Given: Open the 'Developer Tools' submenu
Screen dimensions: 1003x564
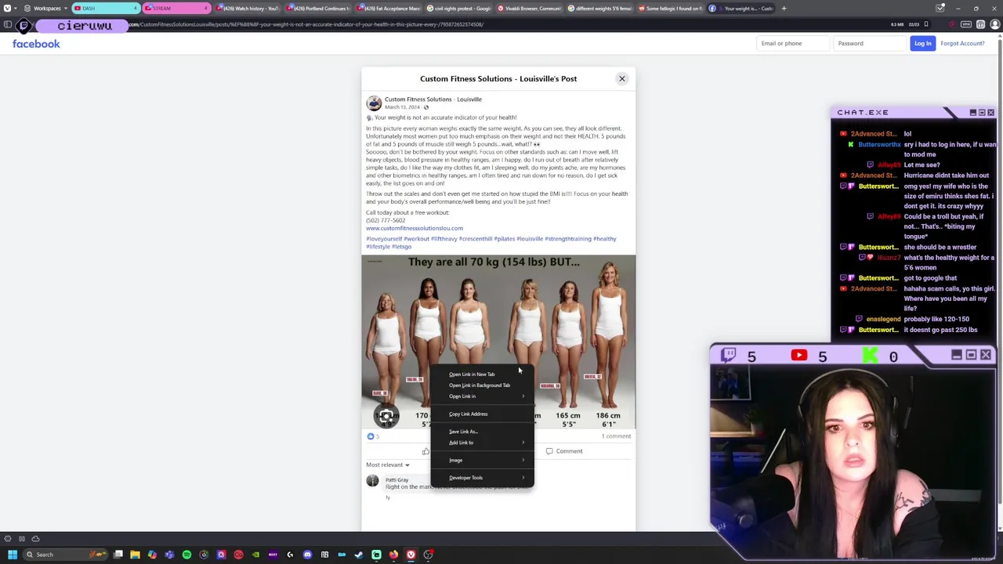Looking at the screenshot, I should click(x=481, y=478).
